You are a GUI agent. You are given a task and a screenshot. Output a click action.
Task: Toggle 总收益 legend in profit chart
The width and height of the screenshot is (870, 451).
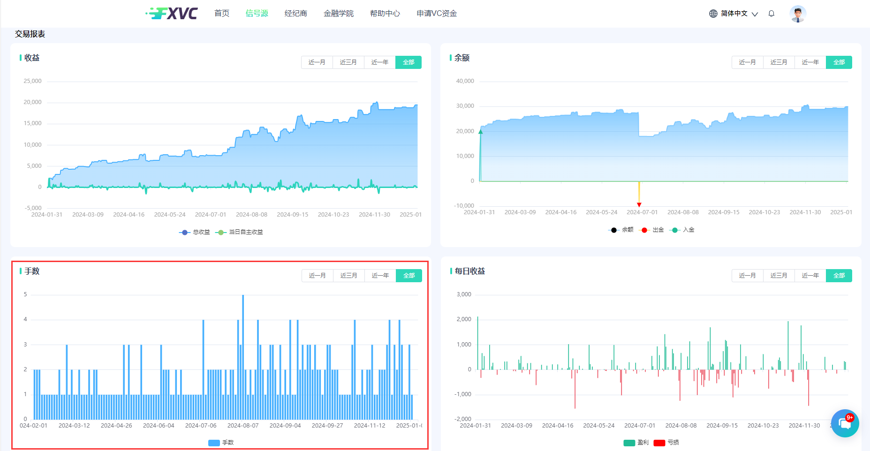point(195,232)
